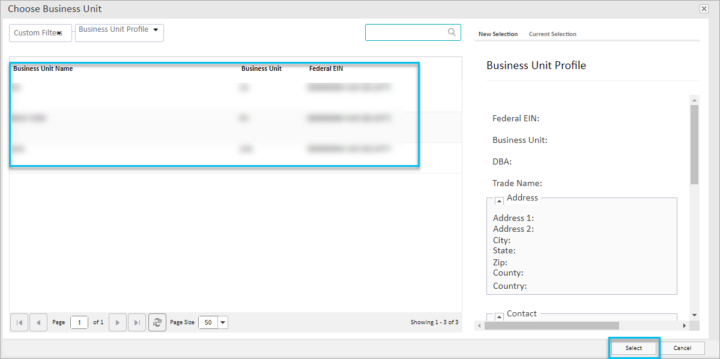Screen dimensions: 720x359
Task: Switch to the Current Selection tab
Action: [552, 34]
